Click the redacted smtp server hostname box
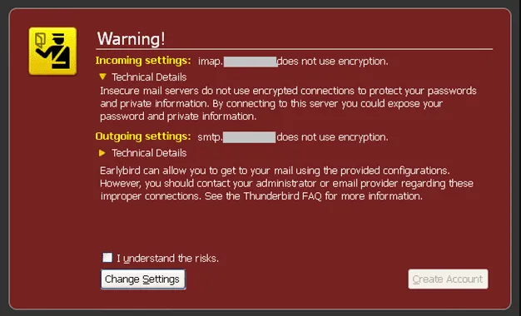Screen dimensions: 521x316 [249, 137]
